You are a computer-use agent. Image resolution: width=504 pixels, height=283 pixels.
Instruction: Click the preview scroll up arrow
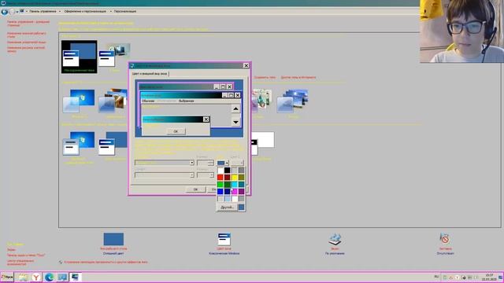[235, 108]
